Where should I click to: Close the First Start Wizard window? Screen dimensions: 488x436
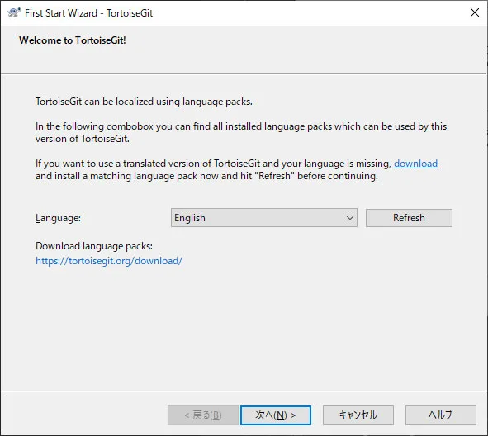(474, 12)
